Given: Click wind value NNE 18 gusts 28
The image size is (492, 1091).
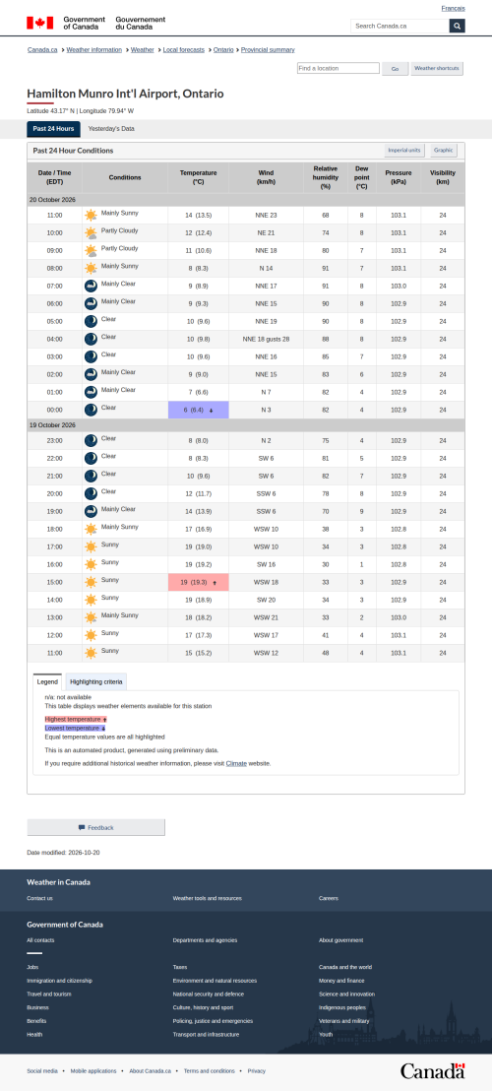Looking at the screenshot, I should 266,340.
